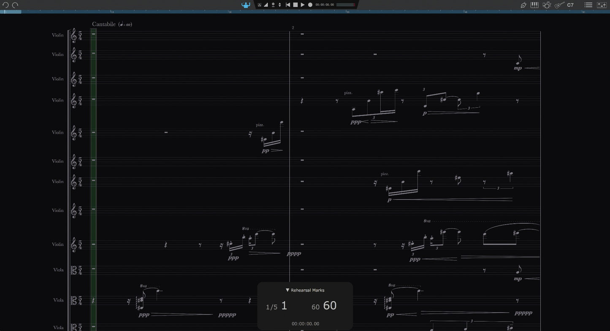Start playback with the Play button

(302, 5)
